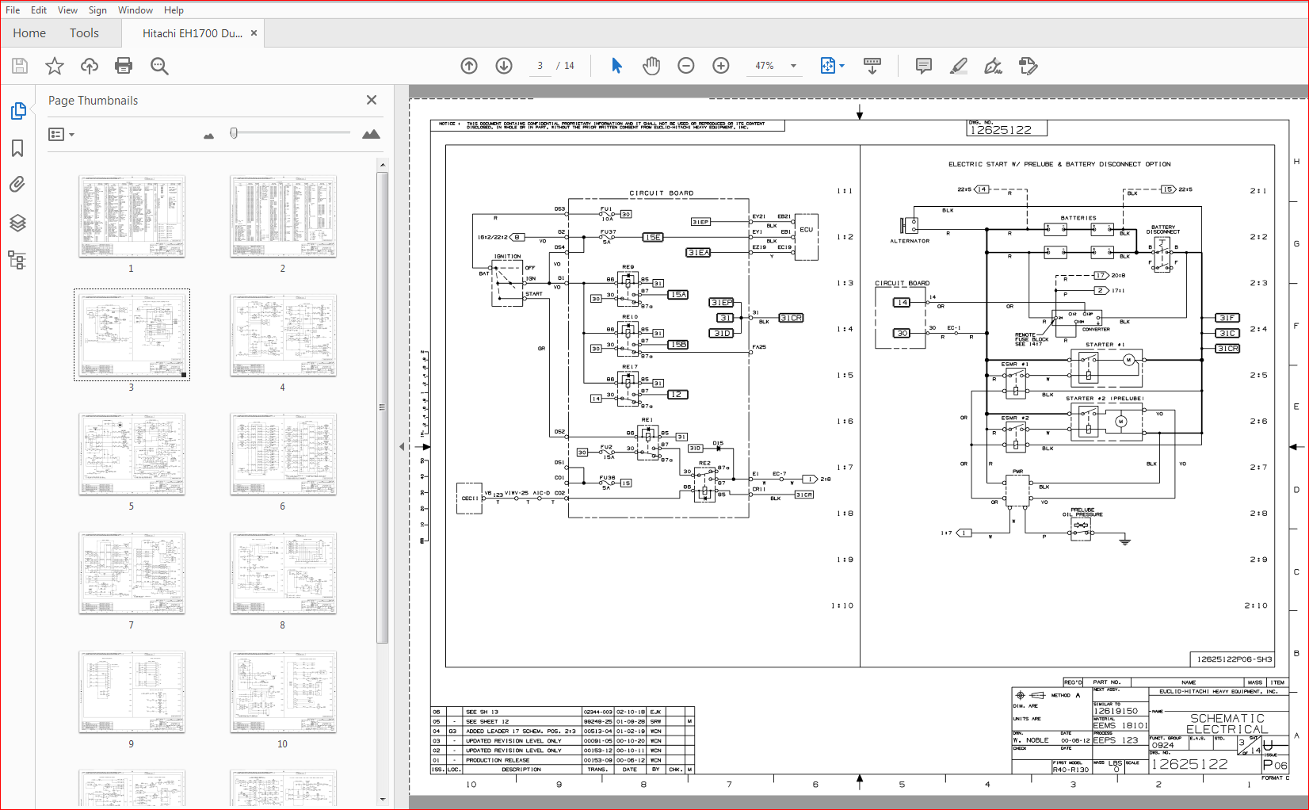Viewport: 1309px width, 810px height.
Task: Print the document with the printer icon
Action: (124, 66)
